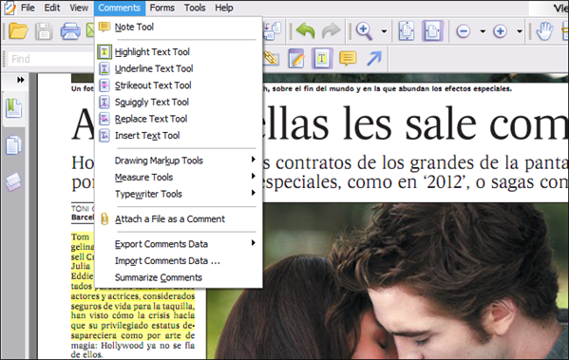Viewport: 569px width, 360px height.
Task: Click the Redo gray arrow icon
Action: pyautogui.click(x=331, y=30)
